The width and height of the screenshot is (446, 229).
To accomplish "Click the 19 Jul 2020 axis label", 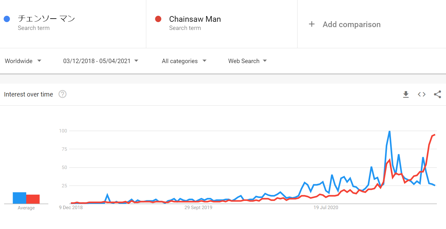I will (x=326, y=208).
